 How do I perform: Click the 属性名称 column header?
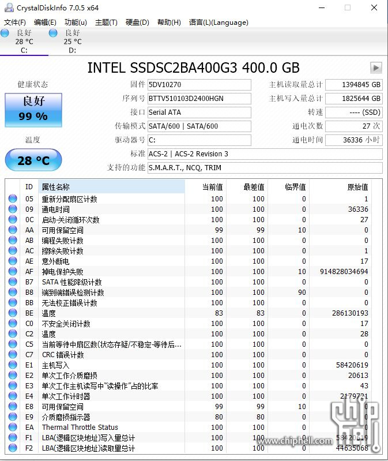pos(111,187)
